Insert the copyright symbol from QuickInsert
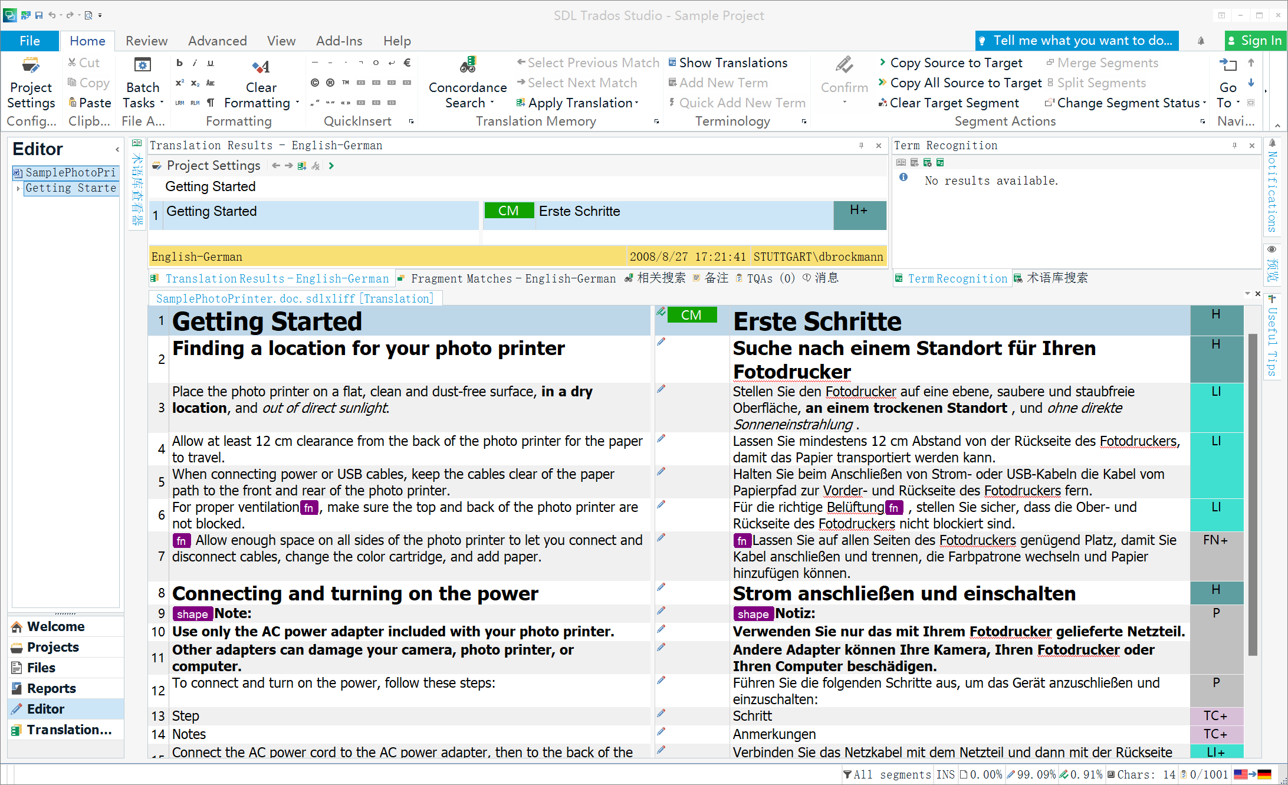 point(315,83)
